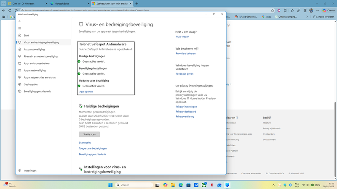
Task: Open Privacyverklaring link
Action: 185,117
